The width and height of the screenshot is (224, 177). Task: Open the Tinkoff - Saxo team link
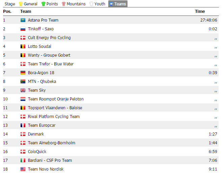[x=41, y=29]
